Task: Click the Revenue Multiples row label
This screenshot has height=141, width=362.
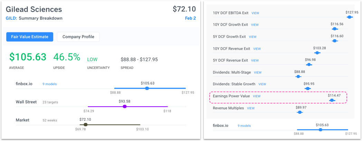Action: (228, 108)
